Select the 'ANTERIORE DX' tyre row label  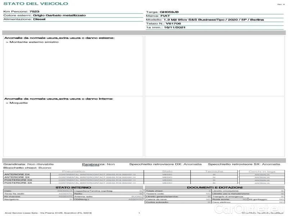[17, 174]
